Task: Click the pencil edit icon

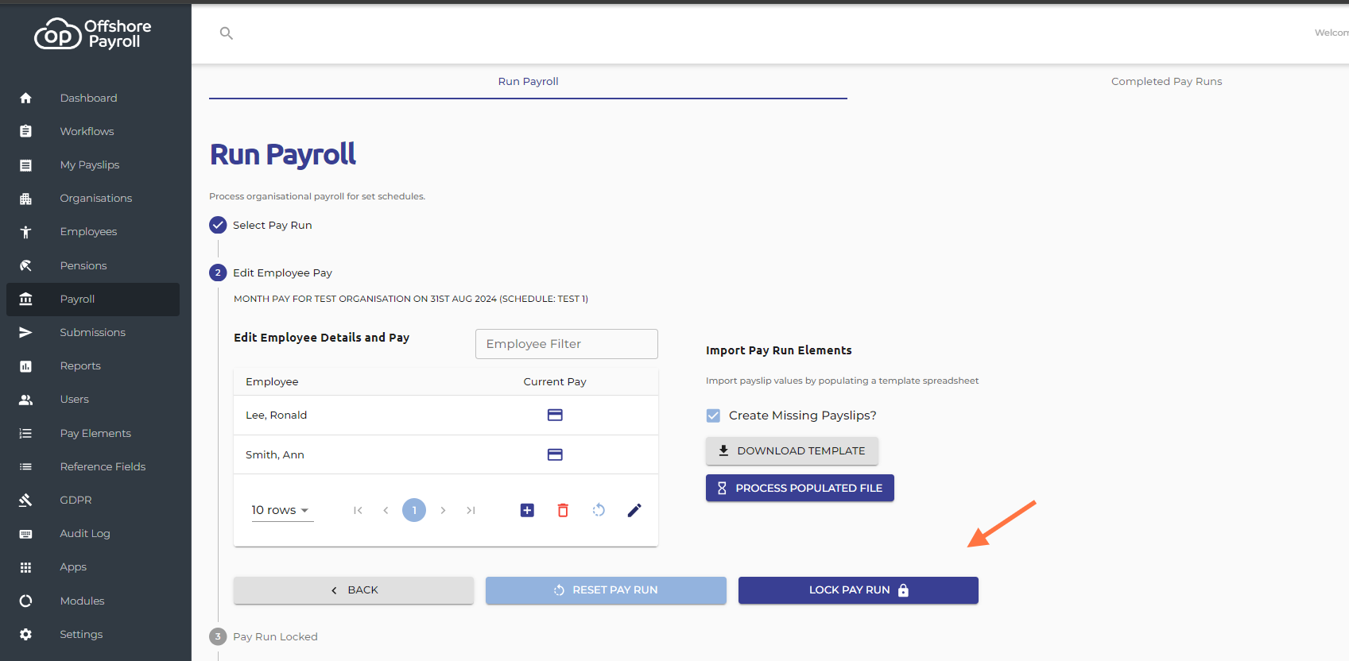Action: (x=634, y=510)
